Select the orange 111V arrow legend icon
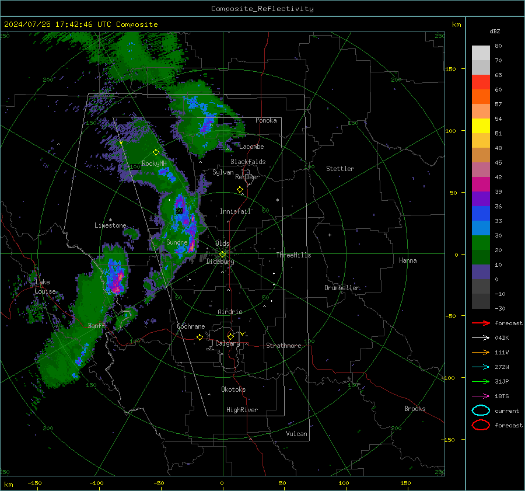 click(481, 352)
